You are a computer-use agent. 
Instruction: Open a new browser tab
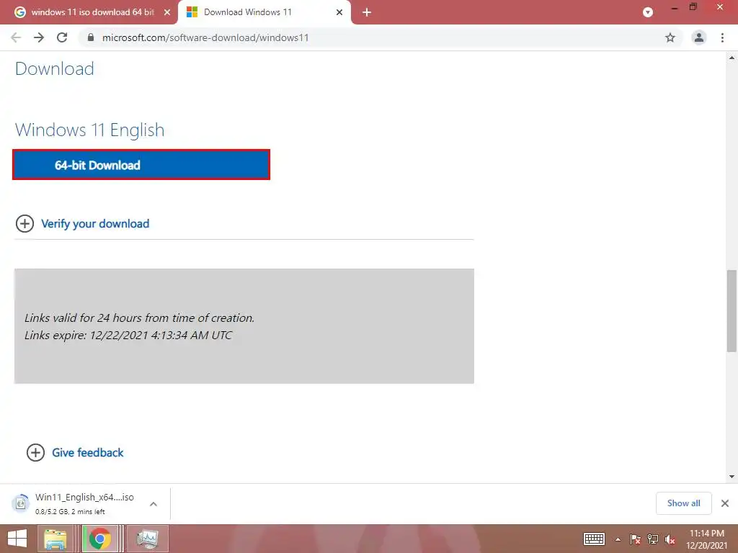367,13
